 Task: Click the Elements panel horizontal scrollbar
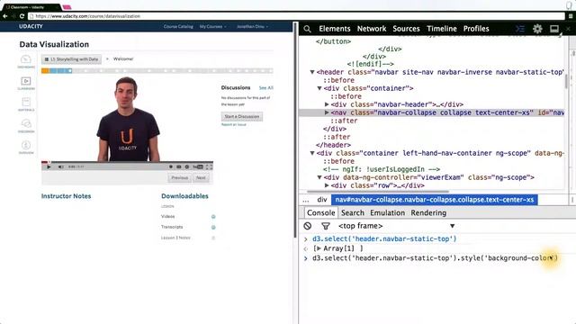378,192
